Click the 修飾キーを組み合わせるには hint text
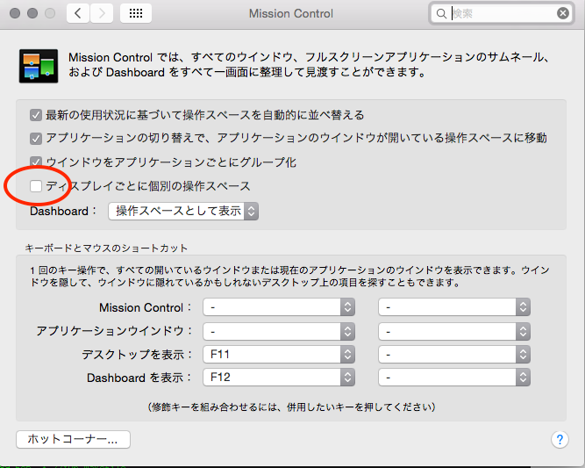The height and width of the screenshot is (468, 585). pos(292,407)
